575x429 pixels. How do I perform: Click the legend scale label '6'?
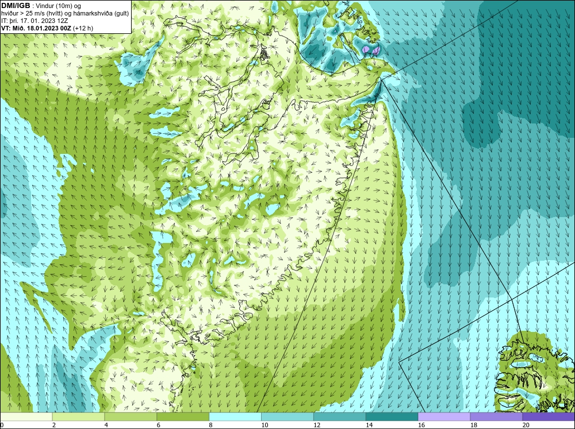pyautogui.click(x=159, y=425)
